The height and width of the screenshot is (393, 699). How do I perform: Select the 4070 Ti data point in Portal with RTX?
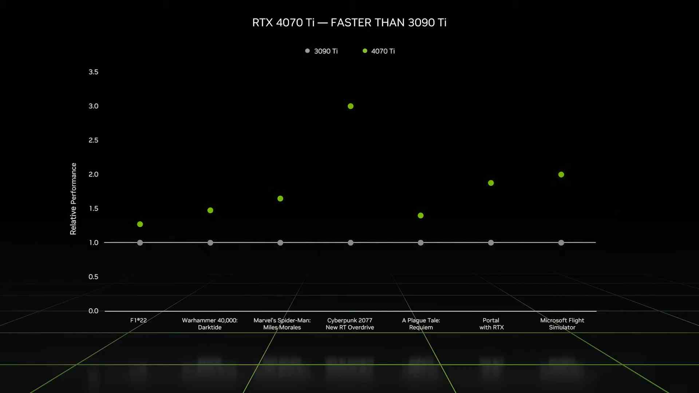tap(491, 182)
